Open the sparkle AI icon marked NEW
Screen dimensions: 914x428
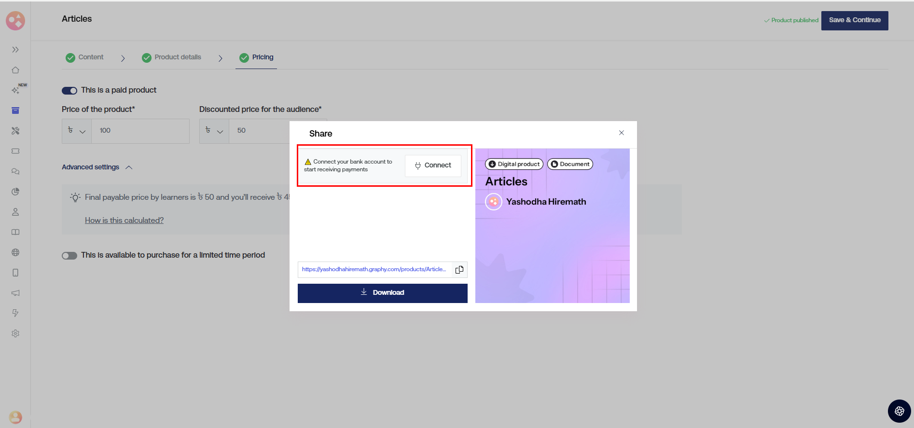click(15, 90)
